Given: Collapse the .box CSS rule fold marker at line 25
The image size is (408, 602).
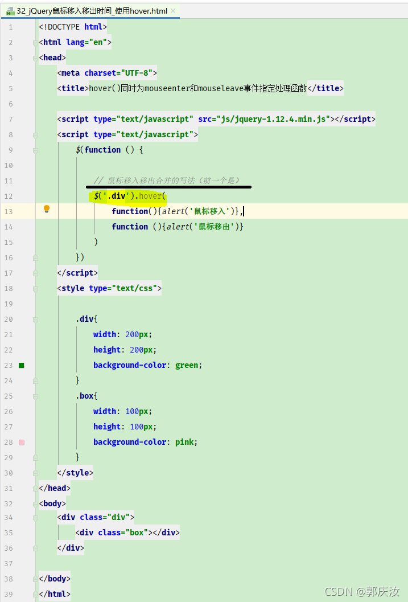Looking at the screenshot, I should pos(35,396).
